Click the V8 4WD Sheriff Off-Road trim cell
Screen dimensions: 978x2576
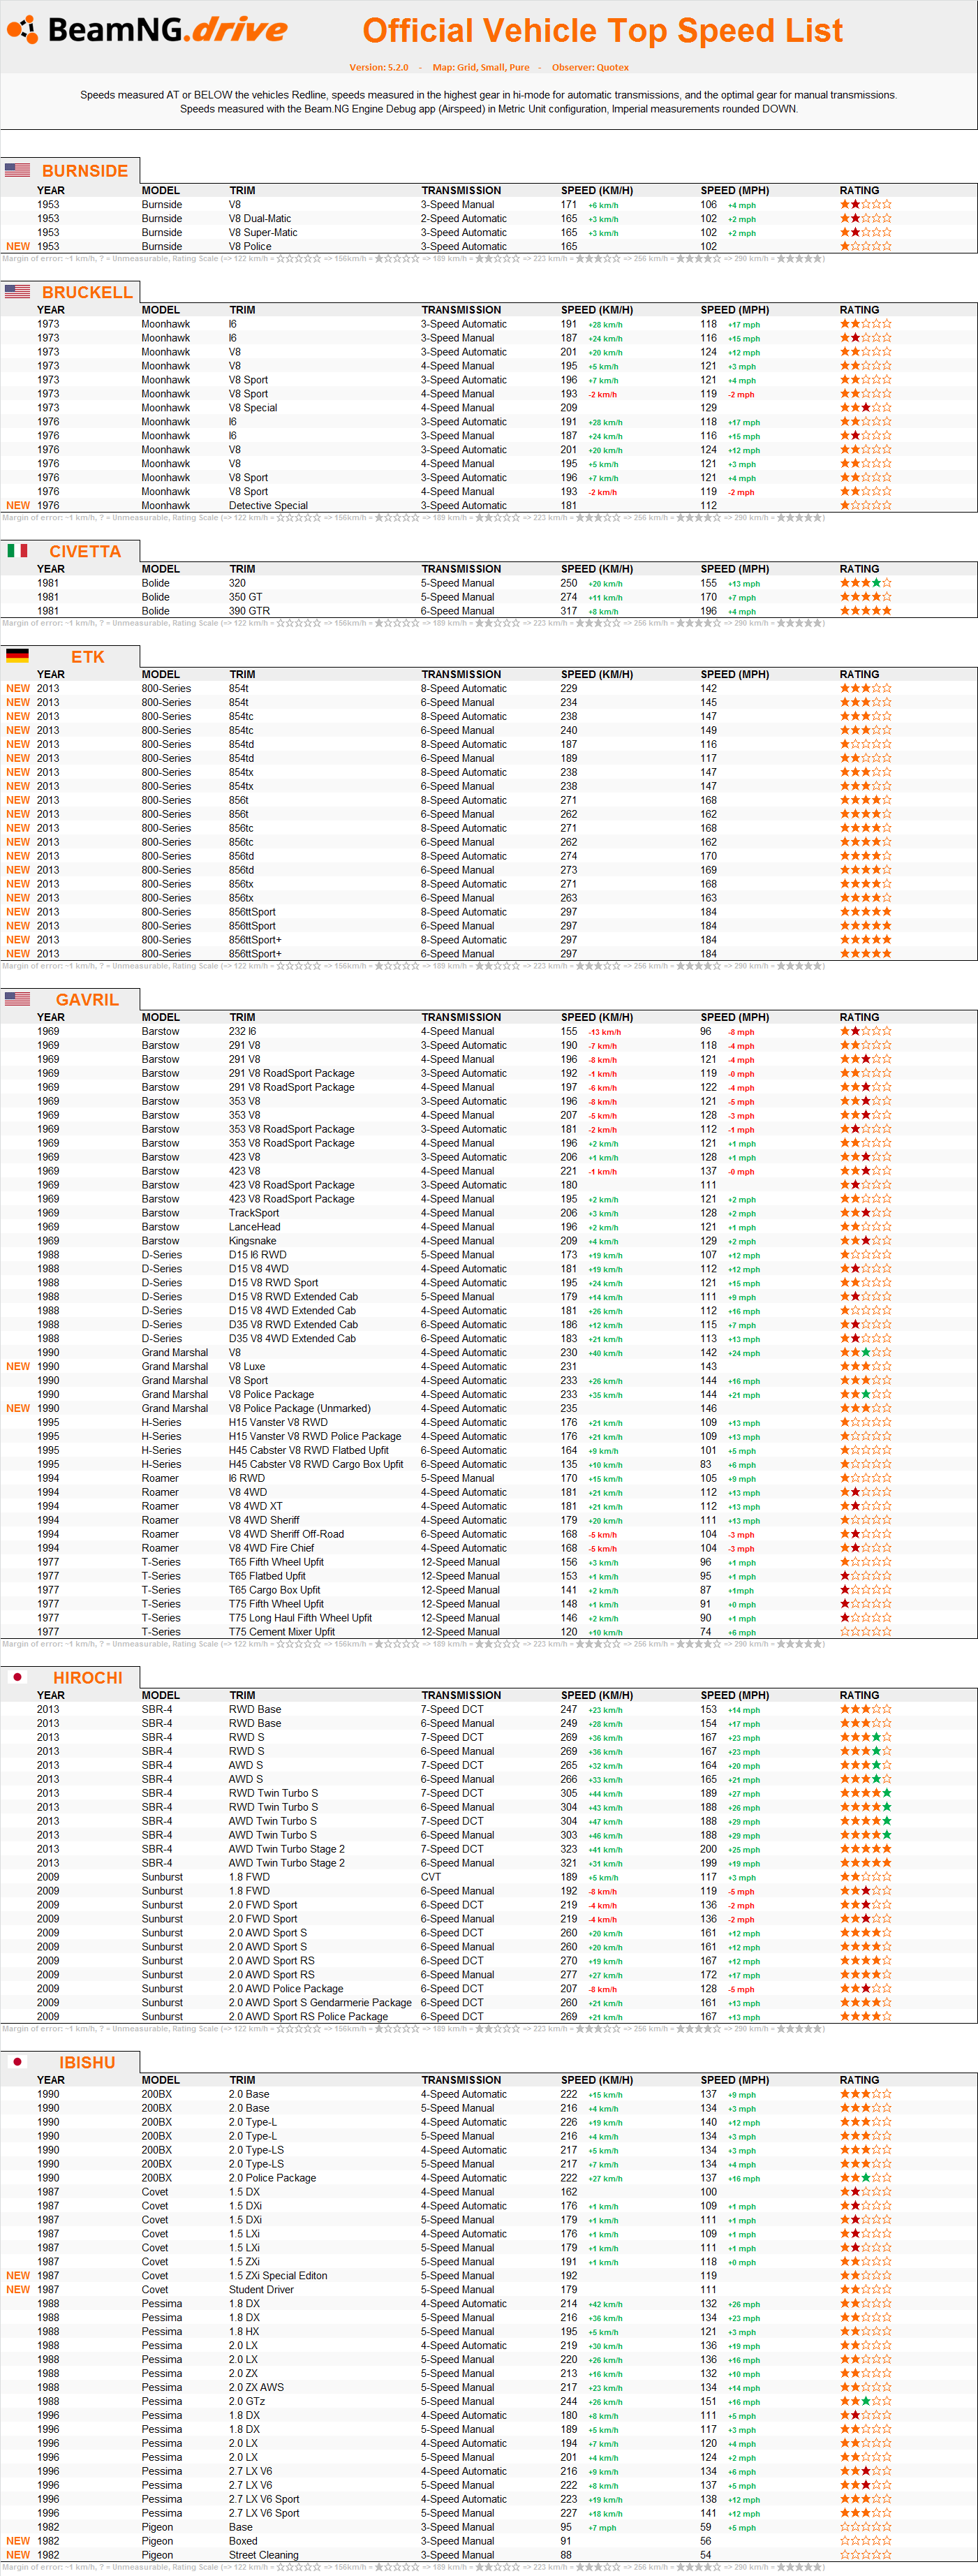pos(286,1534)
